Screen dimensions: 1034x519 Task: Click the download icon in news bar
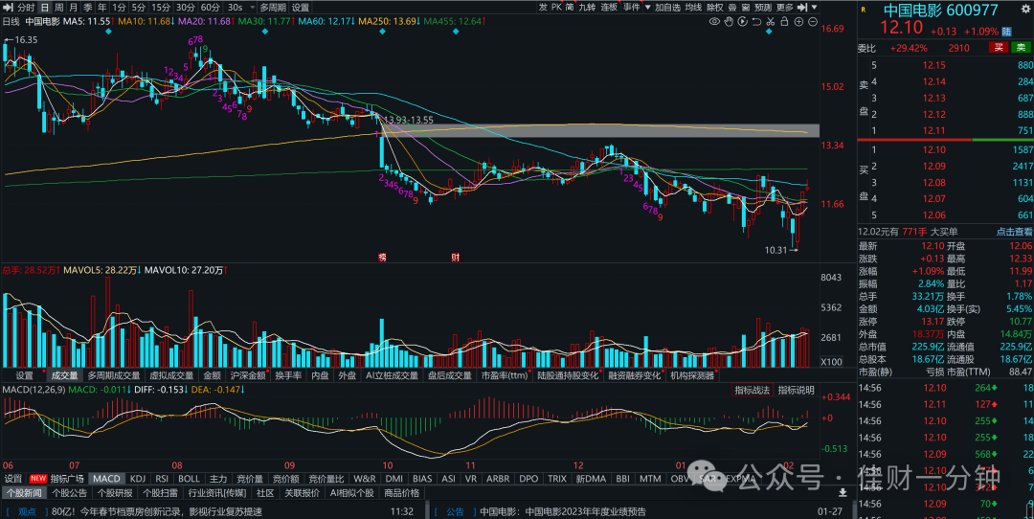pos(843,492)
